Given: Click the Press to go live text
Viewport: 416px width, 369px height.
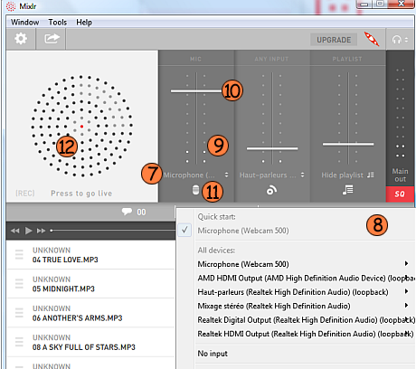Looking at the screenshot, I should [81, 194].
